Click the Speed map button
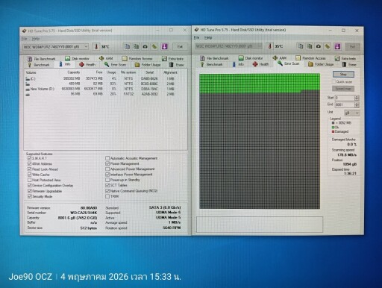 coord(343,89)
